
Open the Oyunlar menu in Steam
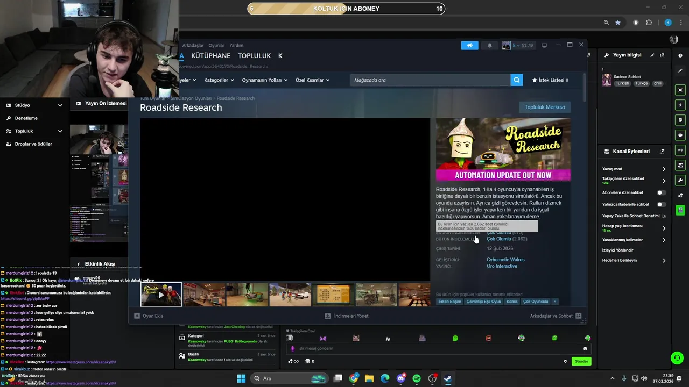(216, 45)
